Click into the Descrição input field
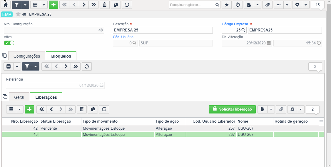 [163, 30]
